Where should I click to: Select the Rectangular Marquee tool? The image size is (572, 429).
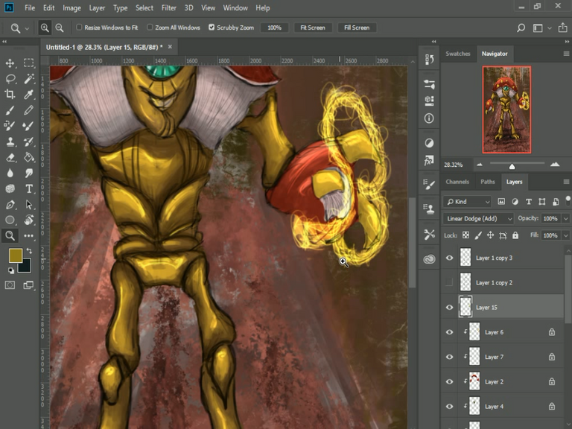coord(29,63)
